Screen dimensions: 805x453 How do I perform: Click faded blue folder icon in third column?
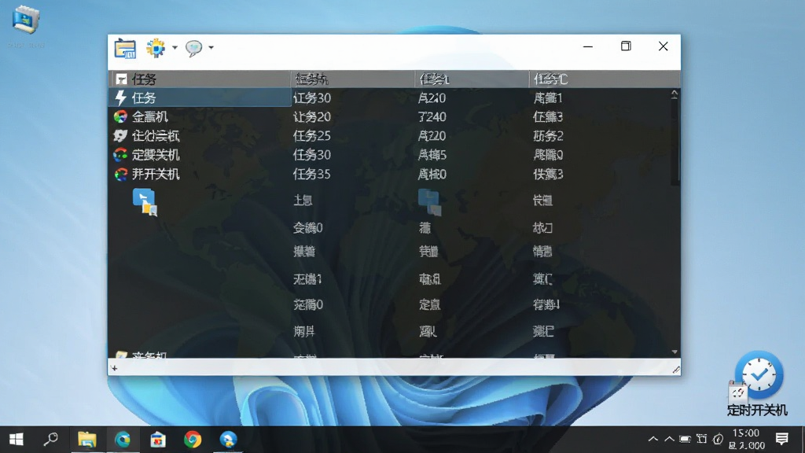[430, 202]
